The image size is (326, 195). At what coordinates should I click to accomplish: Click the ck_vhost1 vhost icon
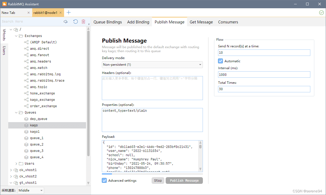(16, 170)
